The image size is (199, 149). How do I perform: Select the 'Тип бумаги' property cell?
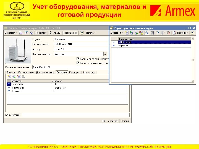pos(32,87)
